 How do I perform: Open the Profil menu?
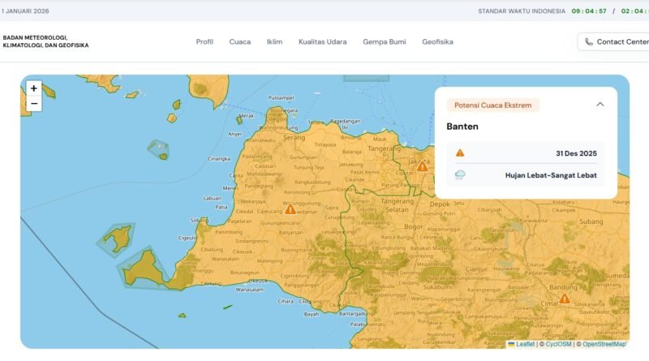[204, 42]
